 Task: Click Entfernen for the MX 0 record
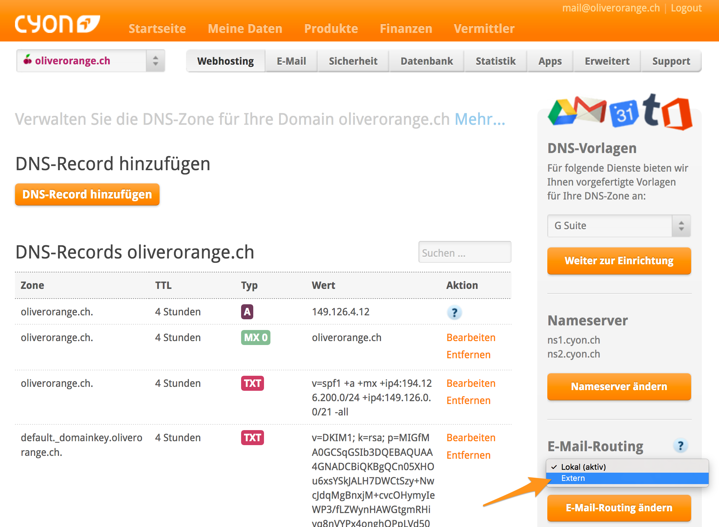(468, 355)
